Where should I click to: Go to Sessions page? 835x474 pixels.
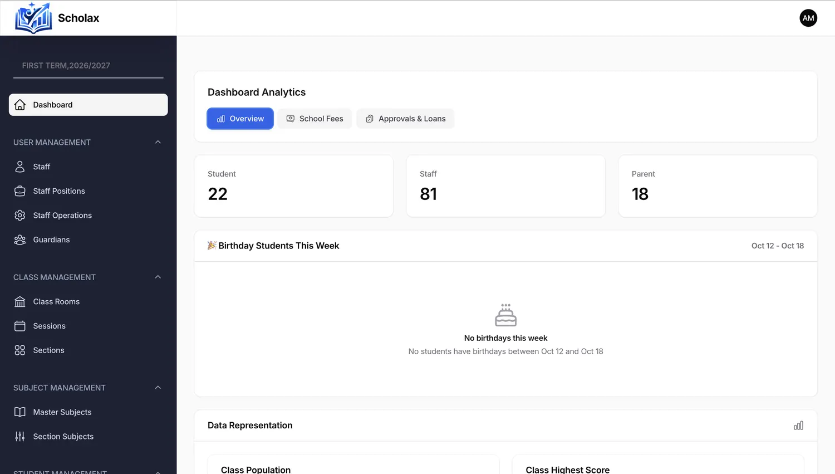tap(49, 326)
